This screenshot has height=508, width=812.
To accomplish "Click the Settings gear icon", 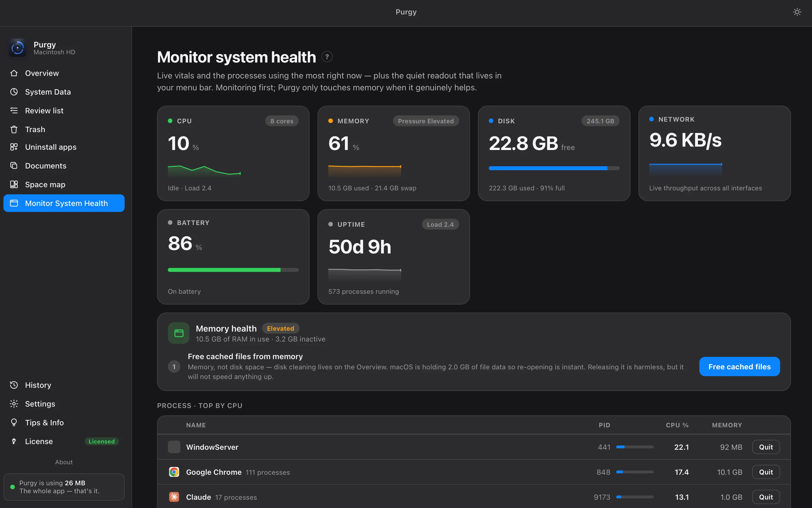I will point(14,403).
